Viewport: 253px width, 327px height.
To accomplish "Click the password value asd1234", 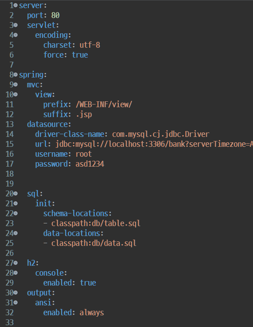I will point(90,164).
